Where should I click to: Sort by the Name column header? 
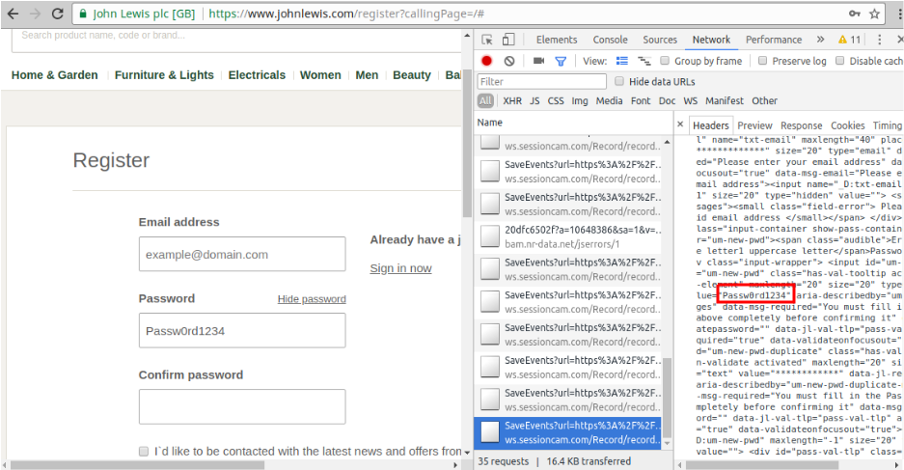tap(574, 123)
